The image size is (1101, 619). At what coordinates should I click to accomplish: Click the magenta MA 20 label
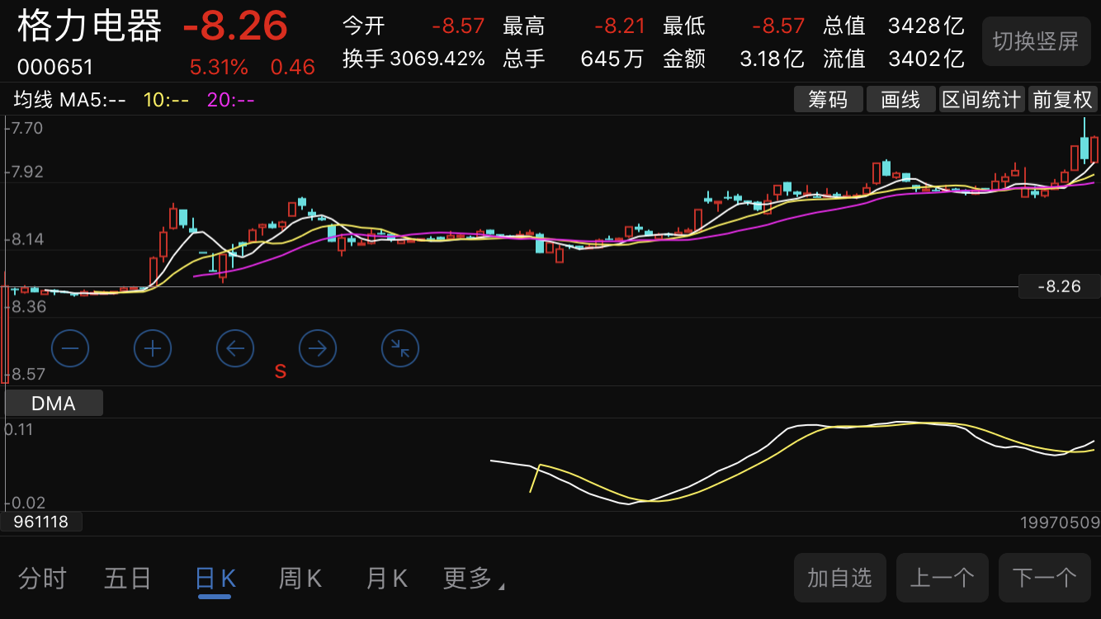pos(231,100)
